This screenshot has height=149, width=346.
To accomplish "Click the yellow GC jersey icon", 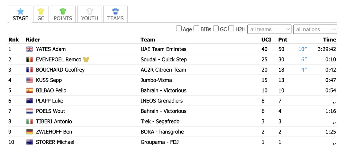I will [41, 11].
